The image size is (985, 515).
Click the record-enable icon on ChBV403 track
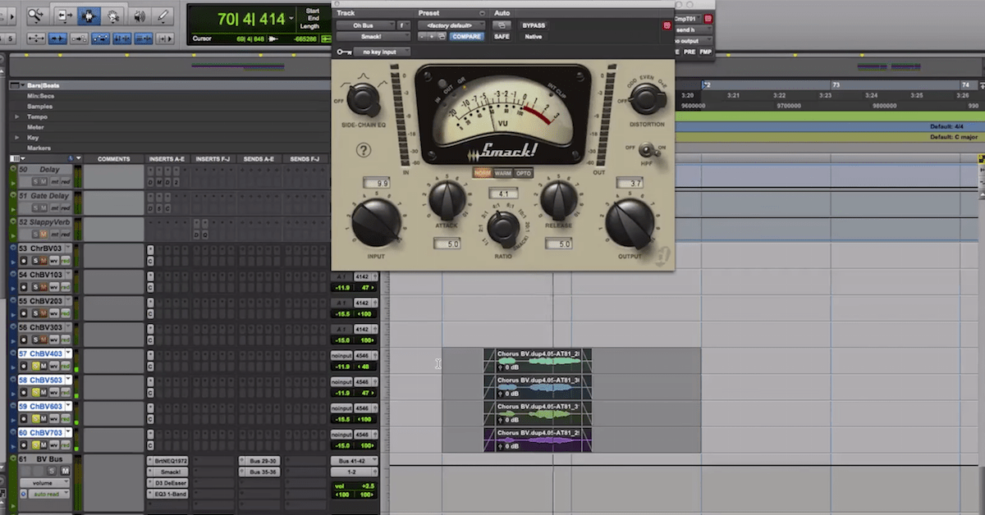click(24, 367)
